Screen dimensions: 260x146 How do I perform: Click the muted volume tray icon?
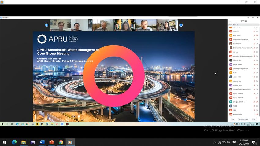pos(228,142)
